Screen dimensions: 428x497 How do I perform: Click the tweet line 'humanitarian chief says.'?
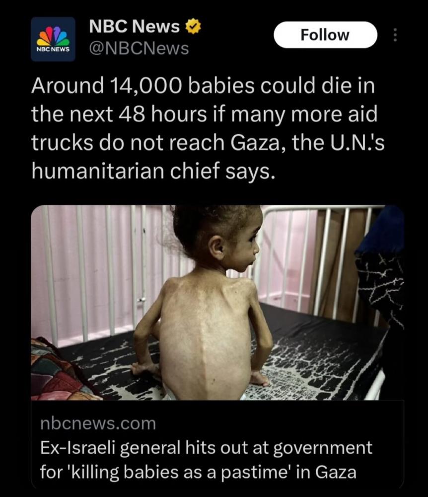click(152, 171)
